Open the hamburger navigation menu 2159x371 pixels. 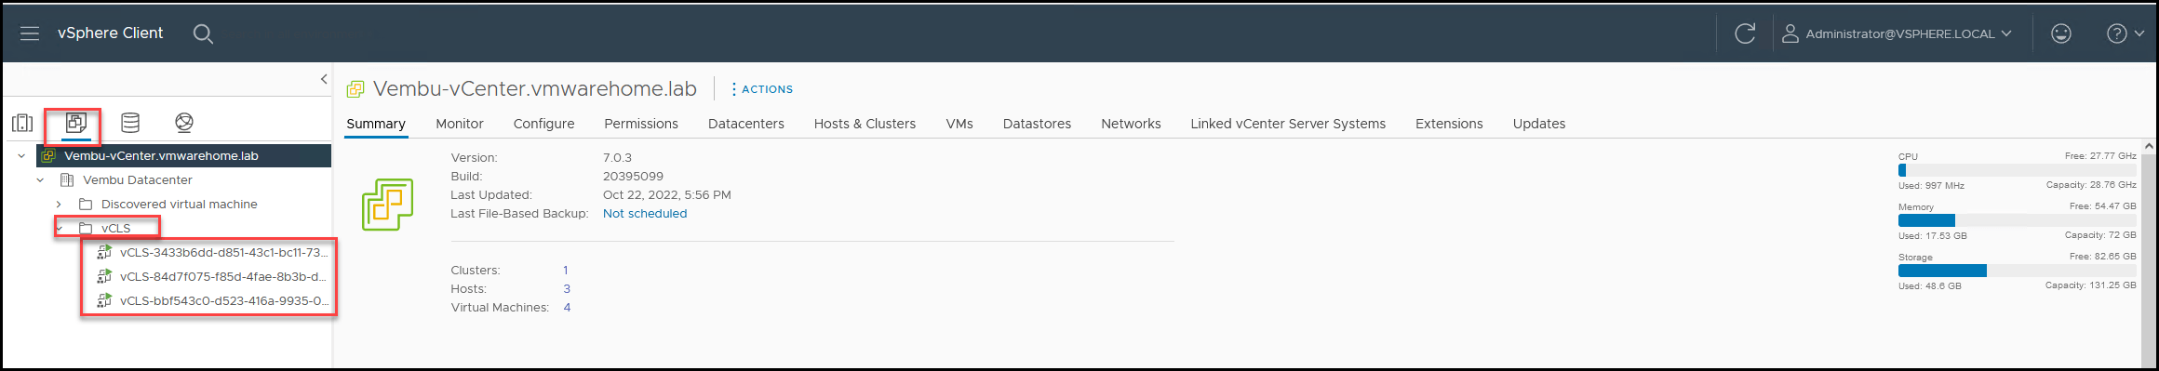[30, 33]
